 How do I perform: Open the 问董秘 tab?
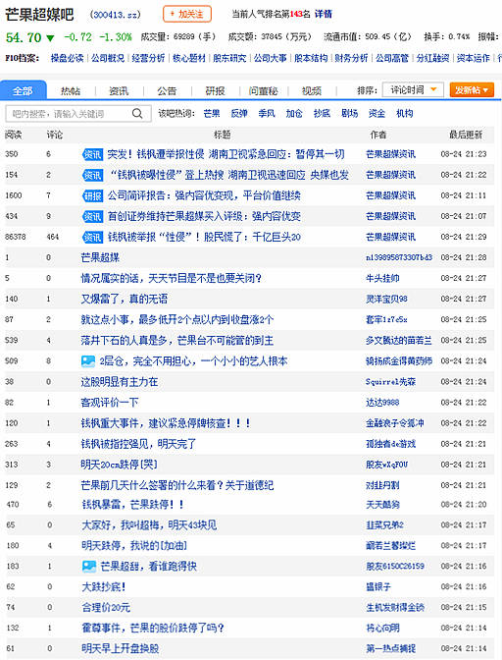point(264,91)
